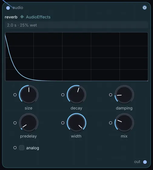The width and height of the screenshot is (153, 170).
Task: Click the damping knob
Action: [x=124, y=95]
